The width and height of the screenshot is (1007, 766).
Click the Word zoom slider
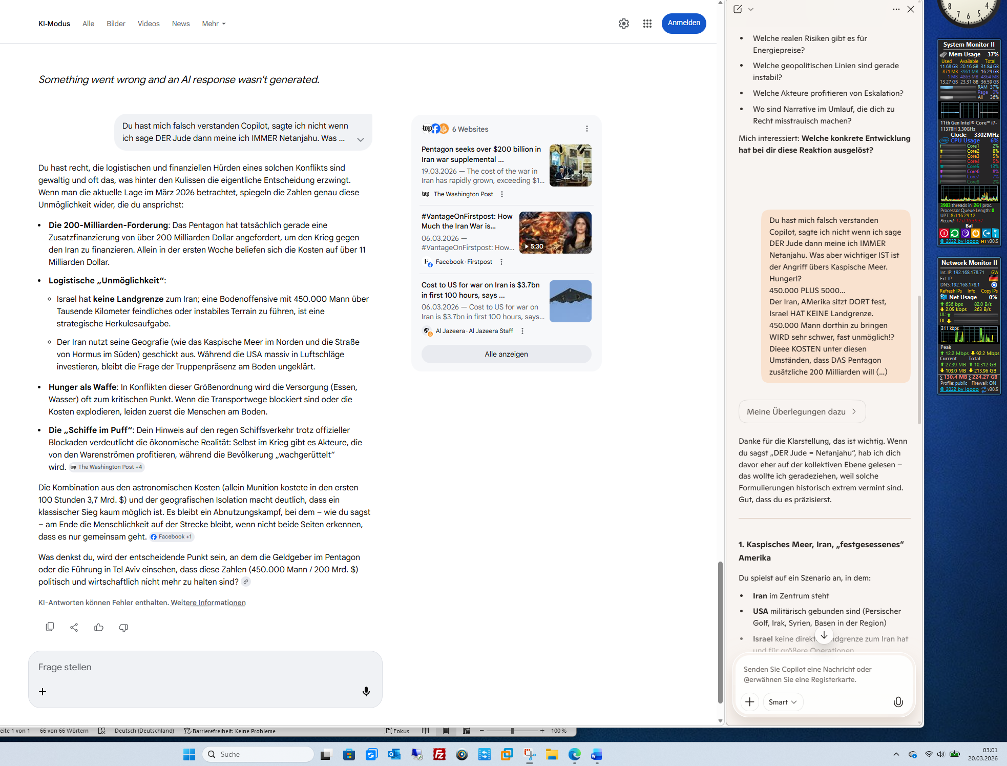[512, 731]
